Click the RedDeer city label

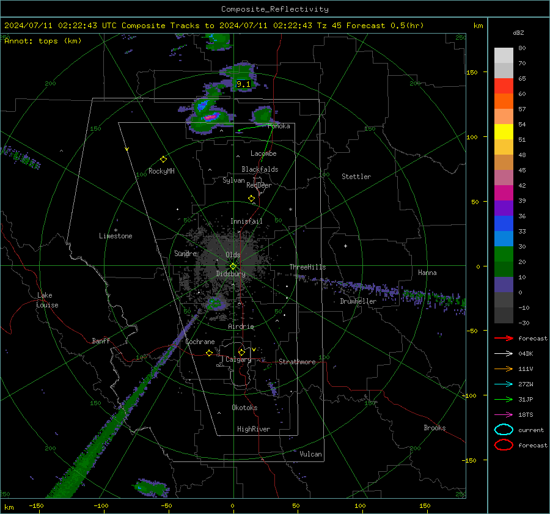(x=259, y=185)
